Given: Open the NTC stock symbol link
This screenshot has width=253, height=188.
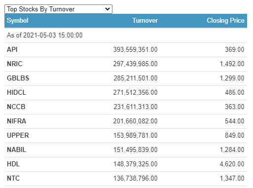Looking at the screenshot, I should (13, 178).
